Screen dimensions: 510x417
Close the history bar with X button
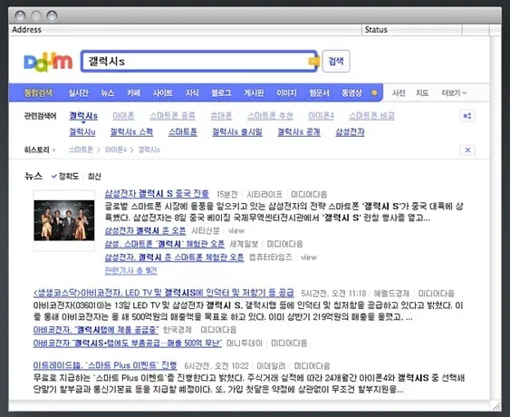(x=467, y=150)
